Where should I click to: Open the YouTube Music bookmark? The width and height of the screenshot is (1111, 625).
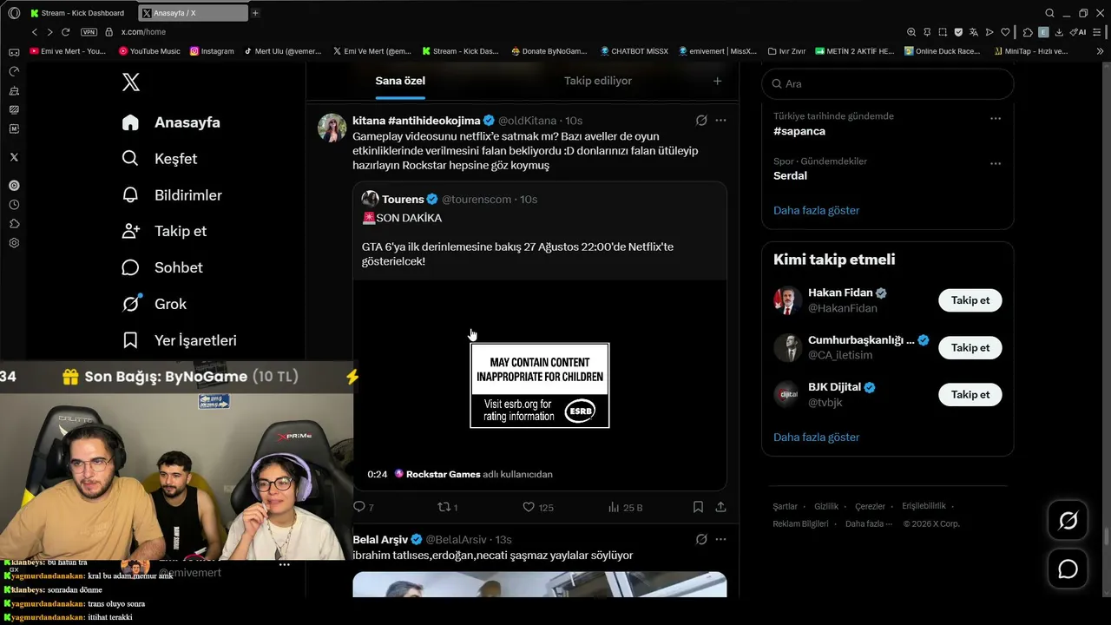tap(148, 51)
